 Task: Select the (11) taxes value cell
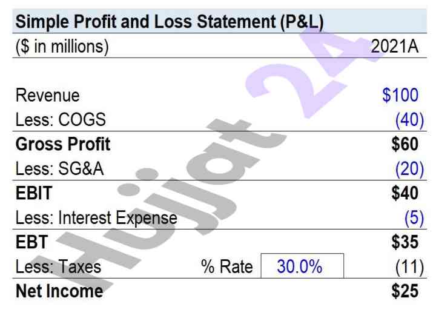[409, 267]
